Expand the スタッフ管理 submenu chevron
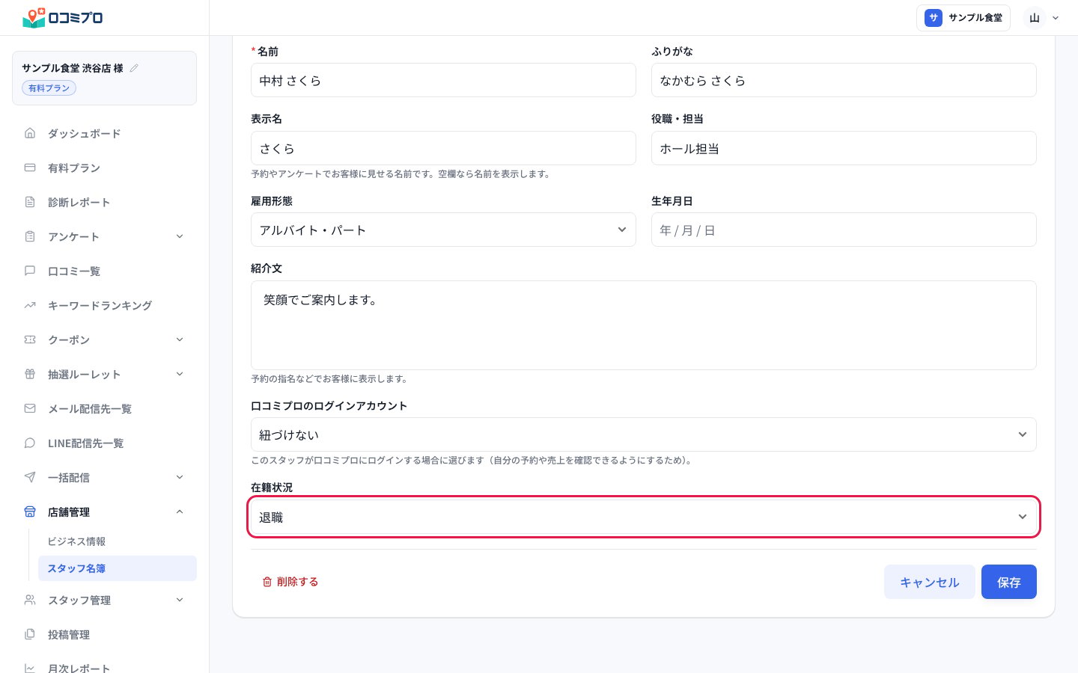1078x673 pixels. [x=180, y=600]
